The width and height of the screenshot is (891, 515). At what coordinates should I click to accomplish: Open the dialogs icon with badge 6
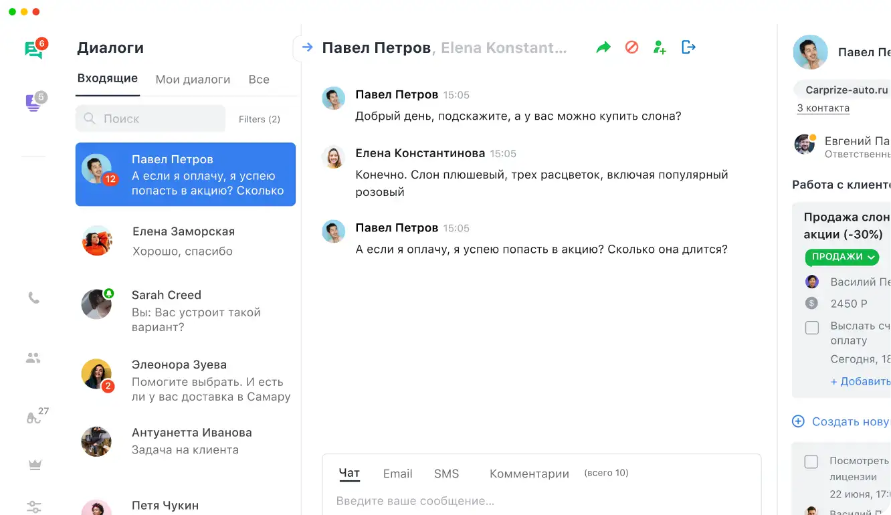pos(33,49)
